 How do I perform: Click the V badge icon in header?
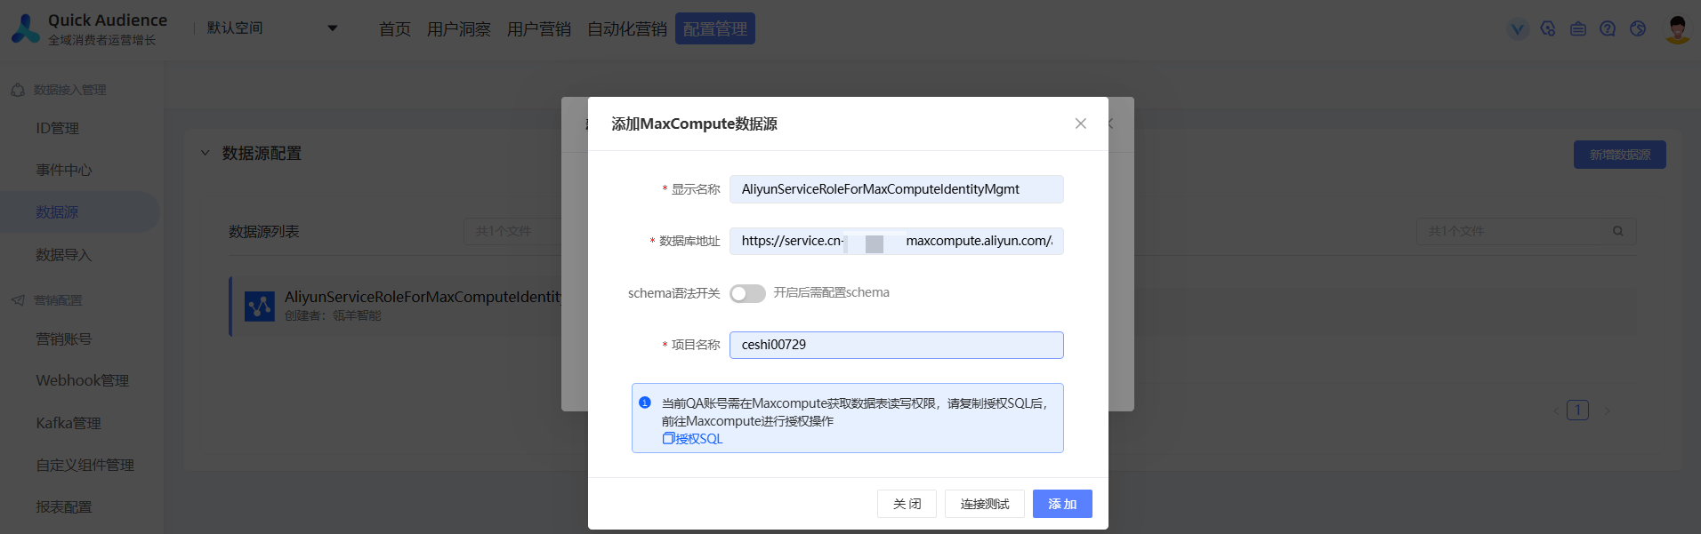pyautogui.click(x=1518, y=29)
